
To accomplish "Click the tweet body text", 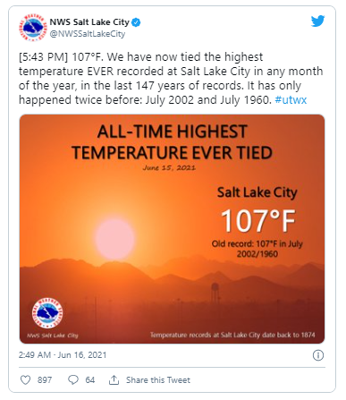I will coord(171,78).
